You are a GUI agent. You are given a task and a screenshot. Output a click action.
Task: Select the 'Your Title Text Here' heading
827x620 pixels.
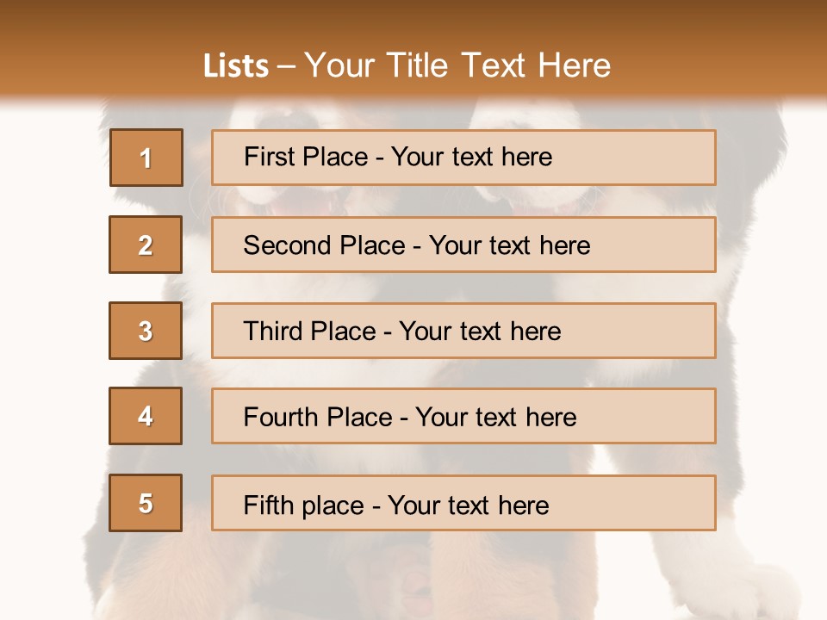click(457, 65)
